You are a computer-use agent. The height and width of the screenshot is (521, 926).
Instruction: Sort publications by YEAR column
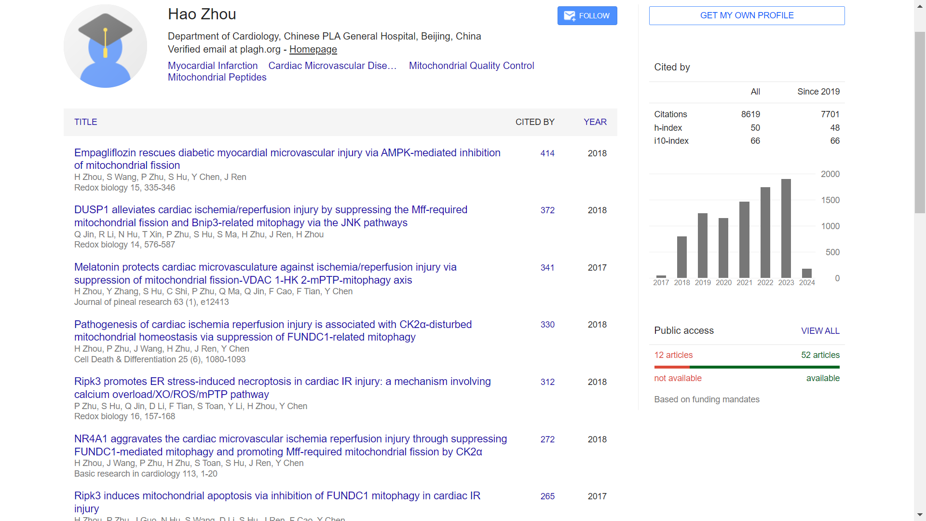(x=595, y=122)
